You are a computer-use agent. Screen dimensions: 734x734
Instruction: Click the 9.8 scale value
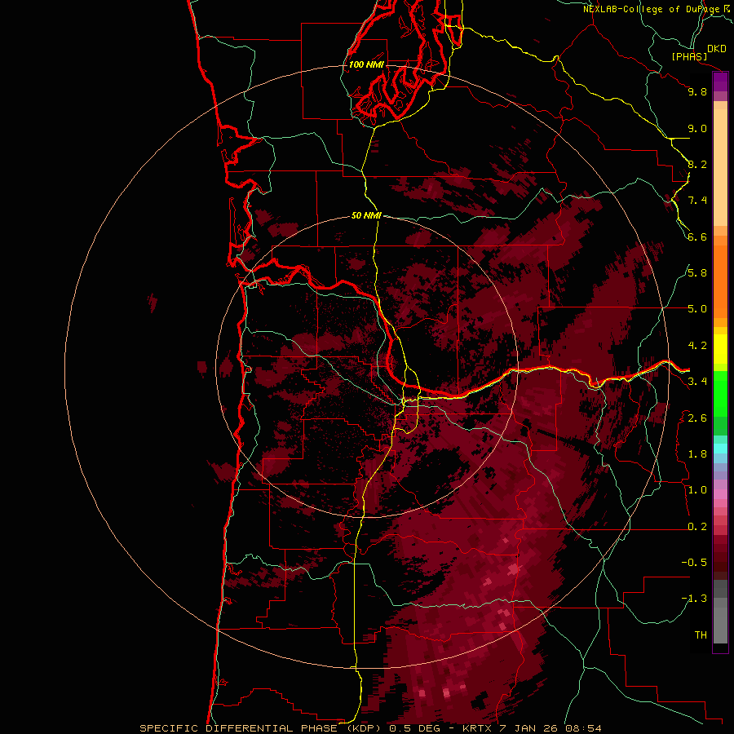click(x=697, y=91)
